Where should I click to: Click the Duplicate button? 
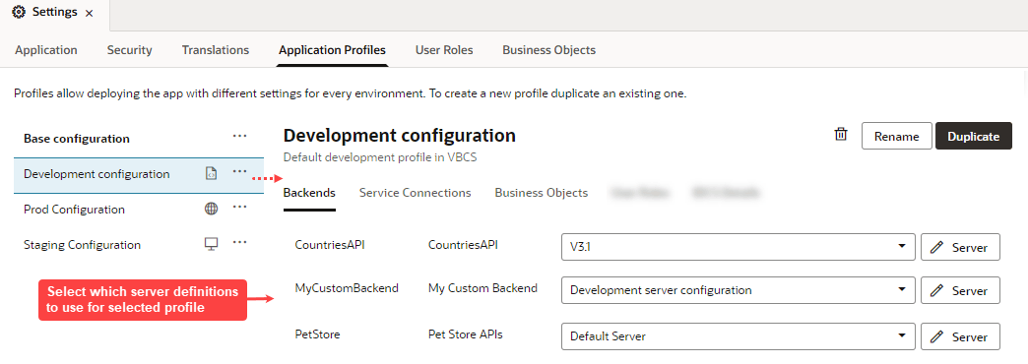click(x=974, y=136)
